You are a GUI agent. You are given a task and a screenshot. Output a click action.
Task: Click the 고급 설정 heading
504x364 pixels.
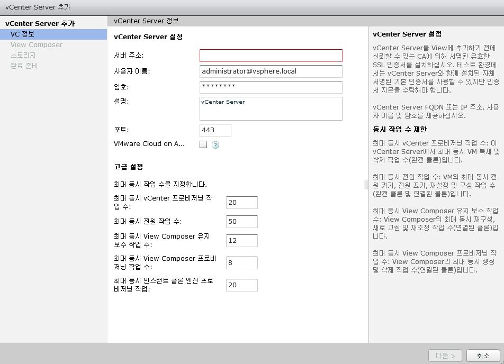coord(129,167)
